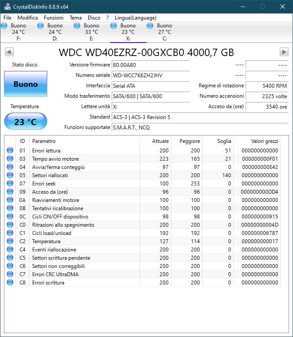Click status orb of Errori scrittura row
The height and width of the screenshot is (337, 293).
coord(10,282)
